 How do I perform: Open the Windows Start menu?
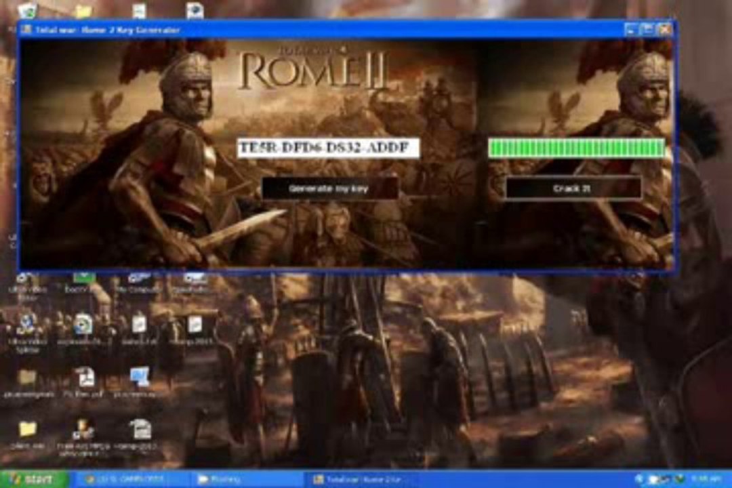[x=34, y=480]
